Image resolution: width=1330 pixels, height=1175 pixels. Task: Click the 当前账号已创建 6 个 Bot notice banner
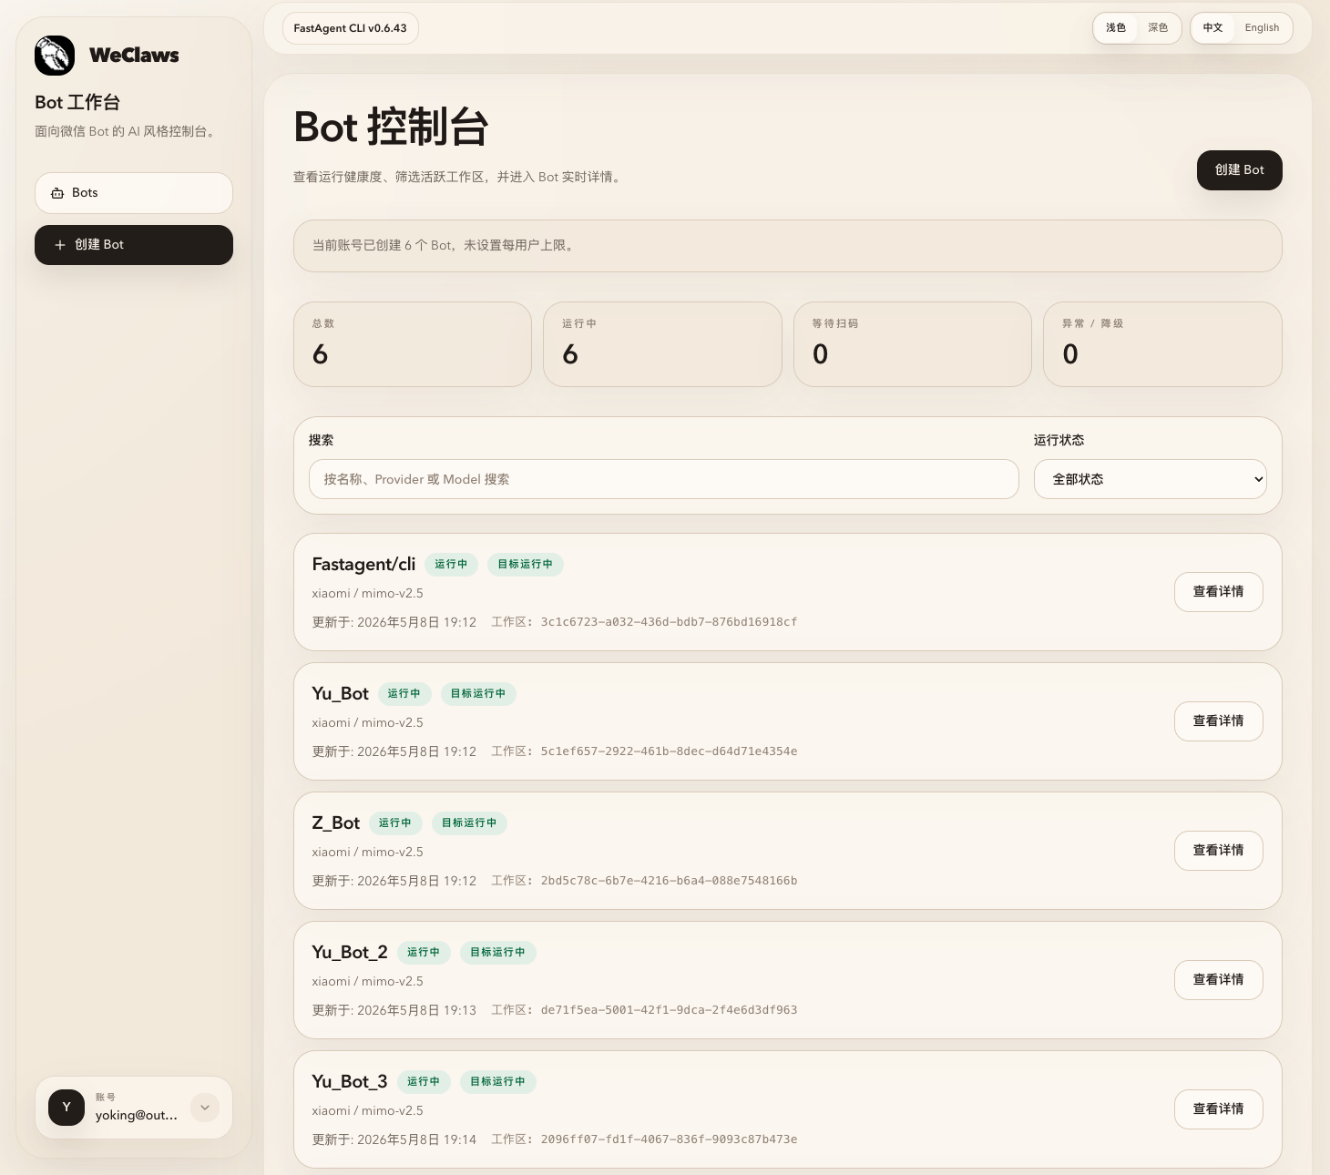click(x=788, y=246)
